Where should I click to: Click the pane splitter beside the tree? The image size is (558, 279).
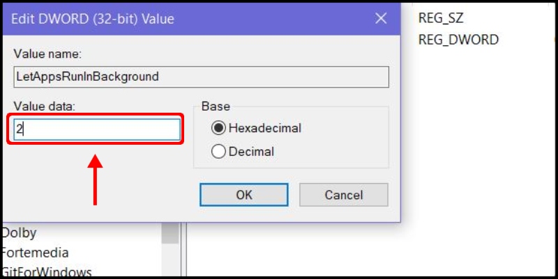pos(183,250)
